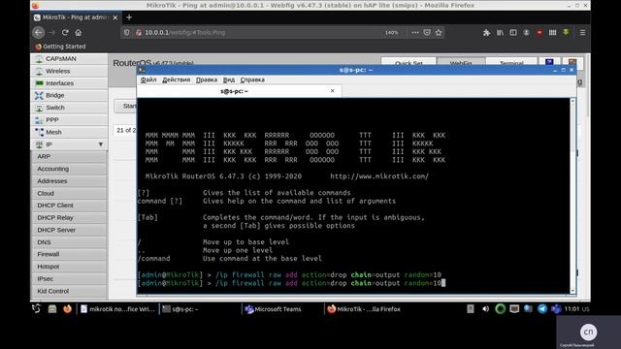The image size is (621, 349).
Task: Open the Wireless menu item
Action: [x=69, y=71]
